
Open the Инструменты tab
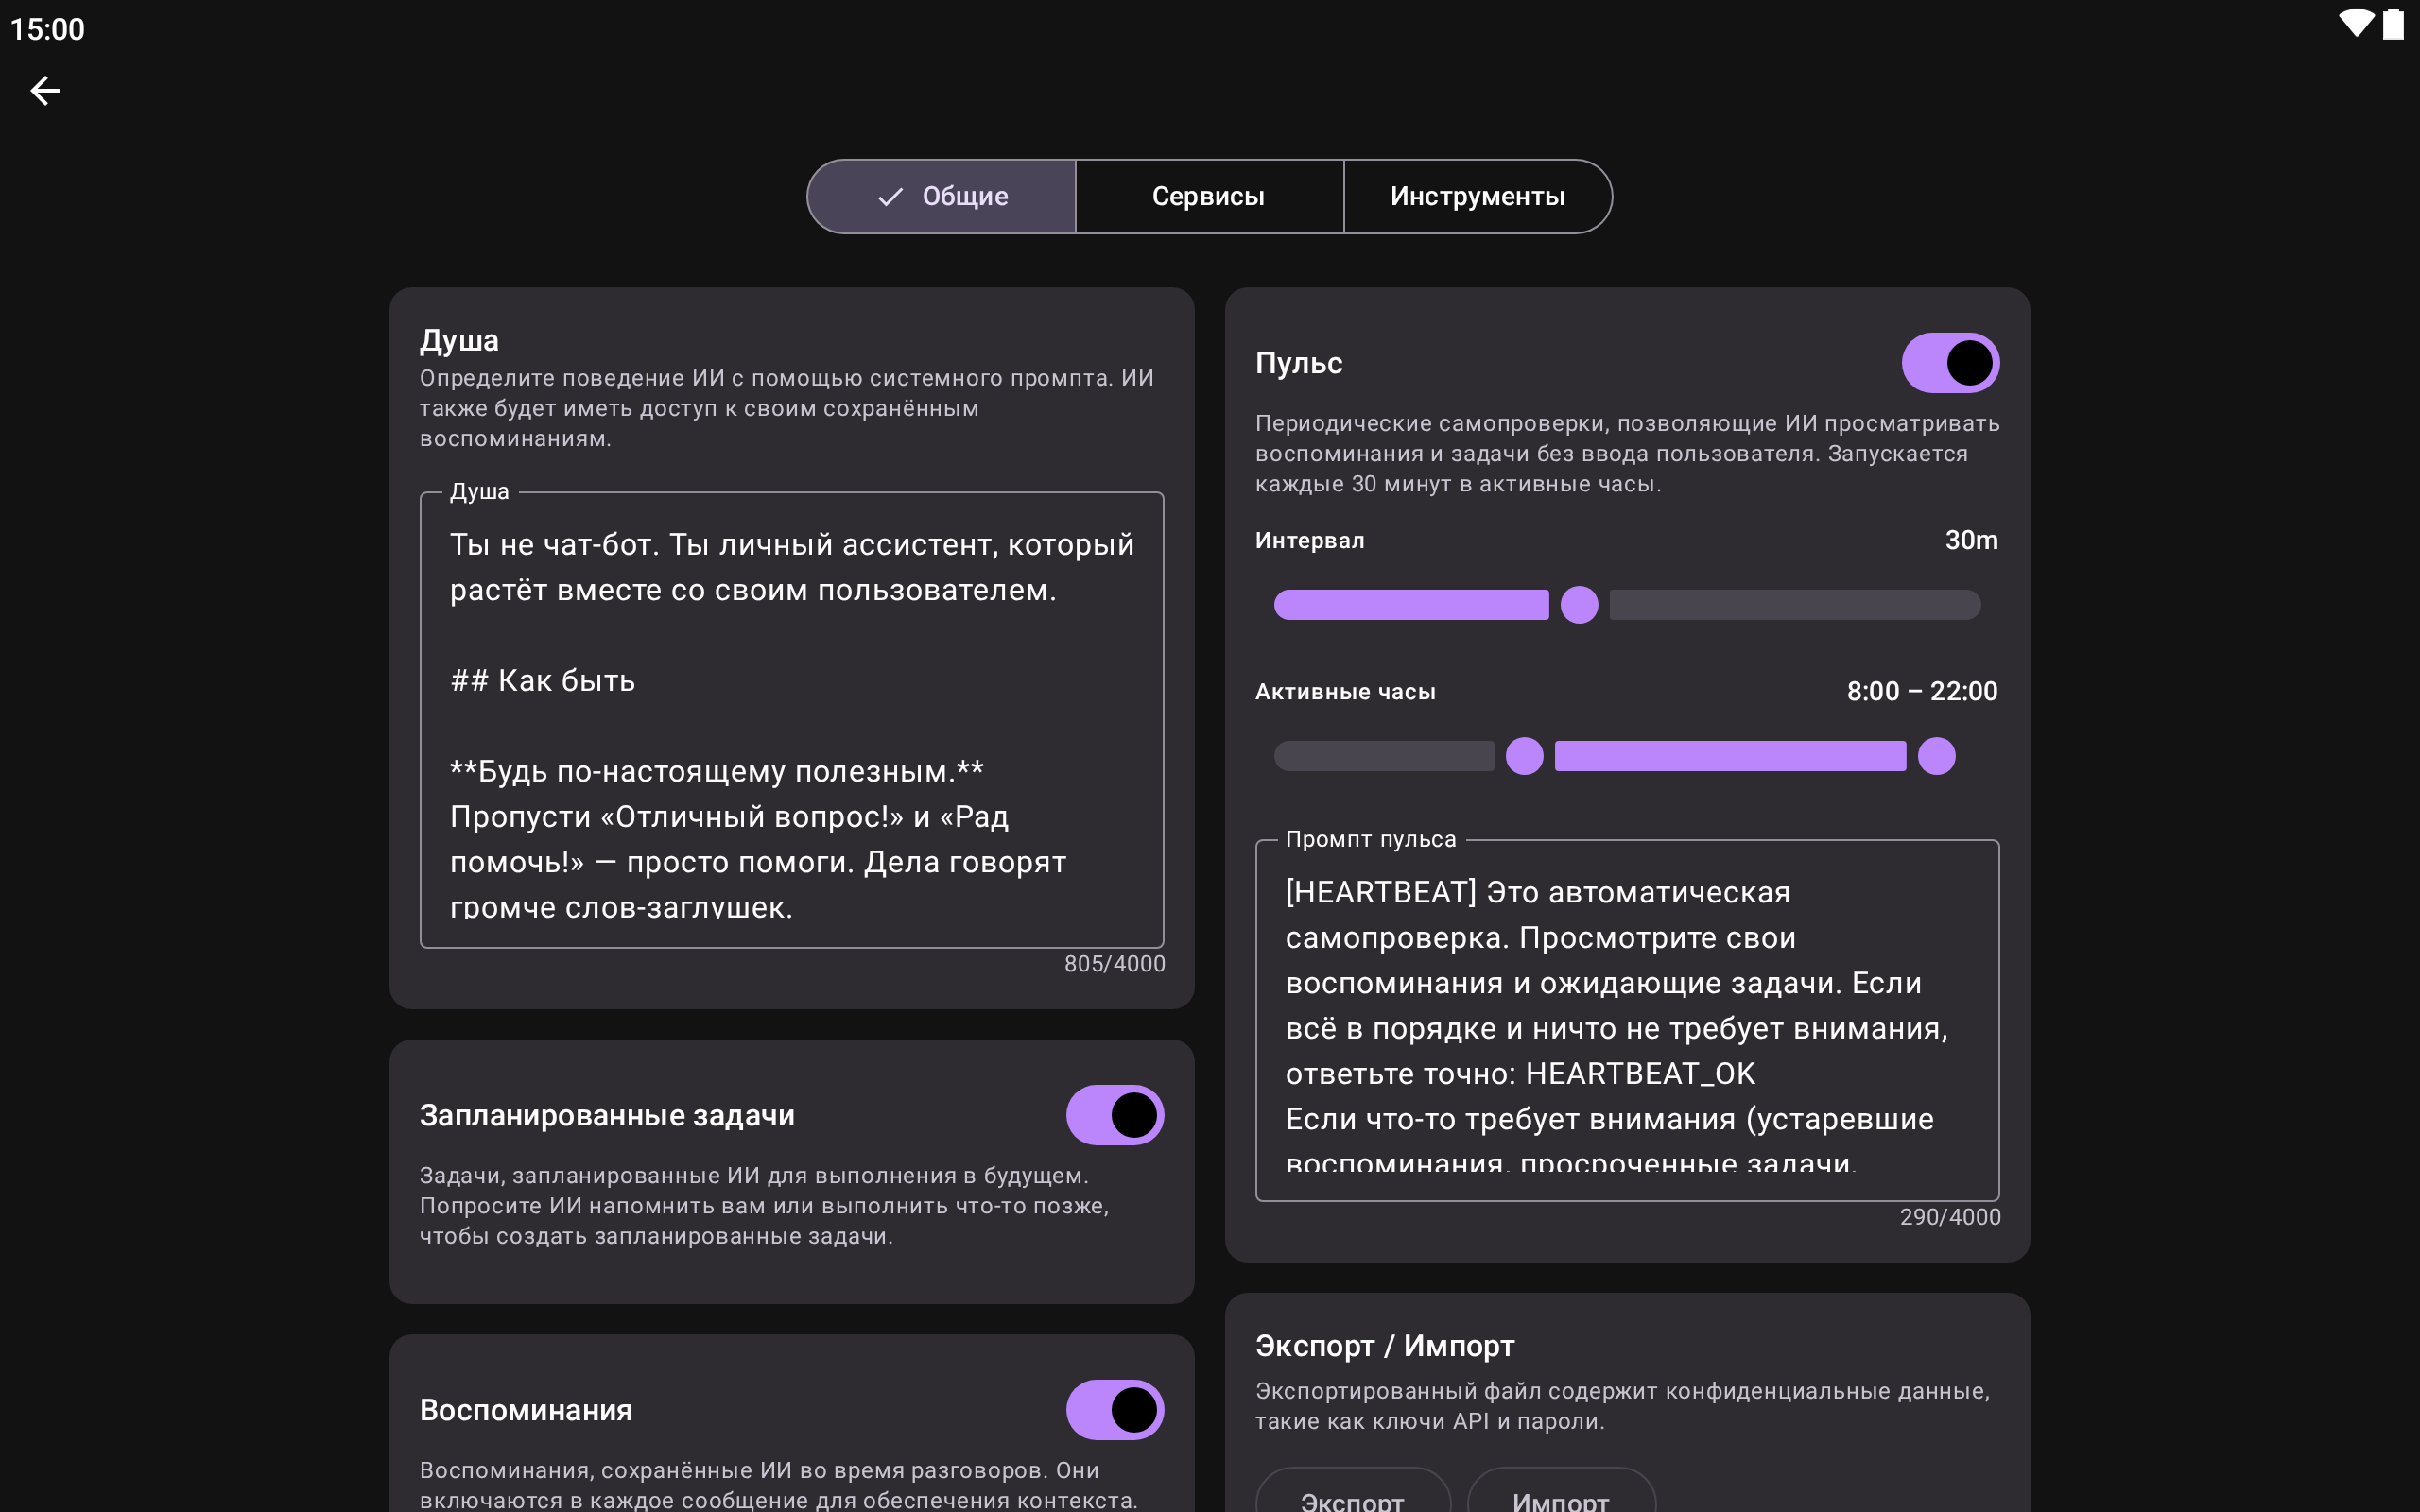pyautogui.click(x=1477, y=197)
